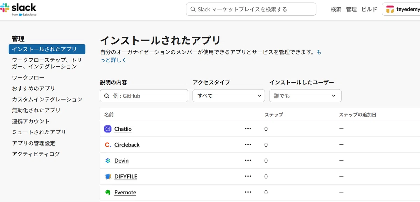Open the Circleback app link
This screenshot has height=202, width=420.
coord(127,145)
